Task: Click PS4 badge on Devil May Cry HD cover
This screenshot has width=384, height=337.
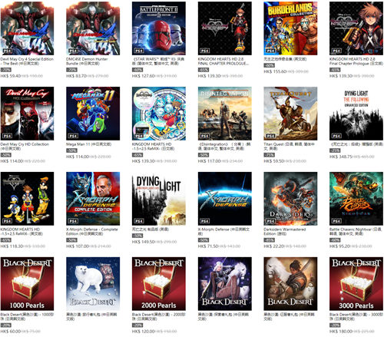Action: (7, 136)
